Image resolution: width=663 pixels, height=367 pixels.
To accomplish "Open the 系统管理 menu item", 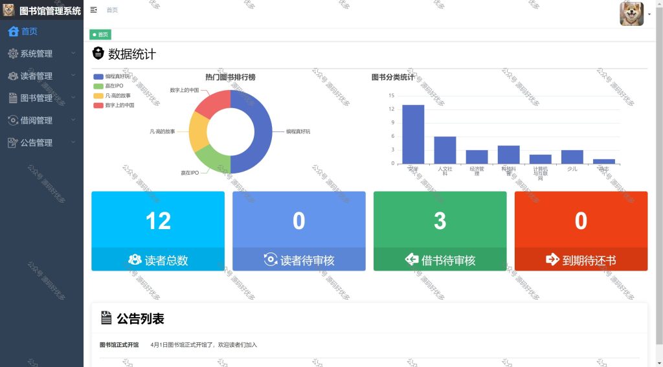I will tap(41, 54).
